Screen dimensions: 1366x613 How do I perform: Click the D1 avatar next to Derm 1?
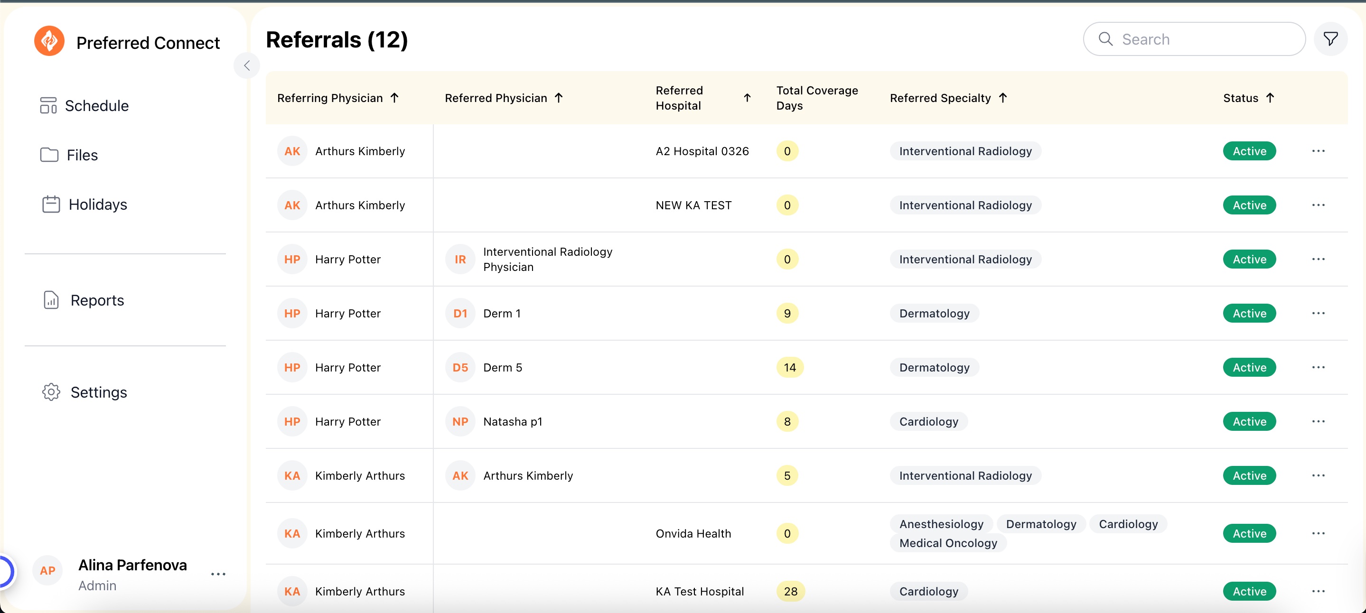click(460, 314)
